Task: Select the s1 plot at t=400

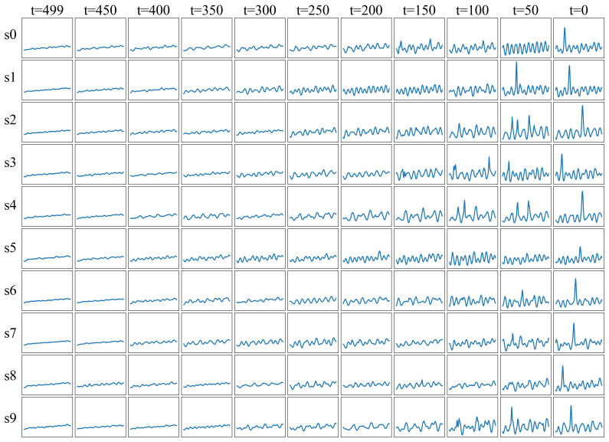Action: (x=153, y=80)
